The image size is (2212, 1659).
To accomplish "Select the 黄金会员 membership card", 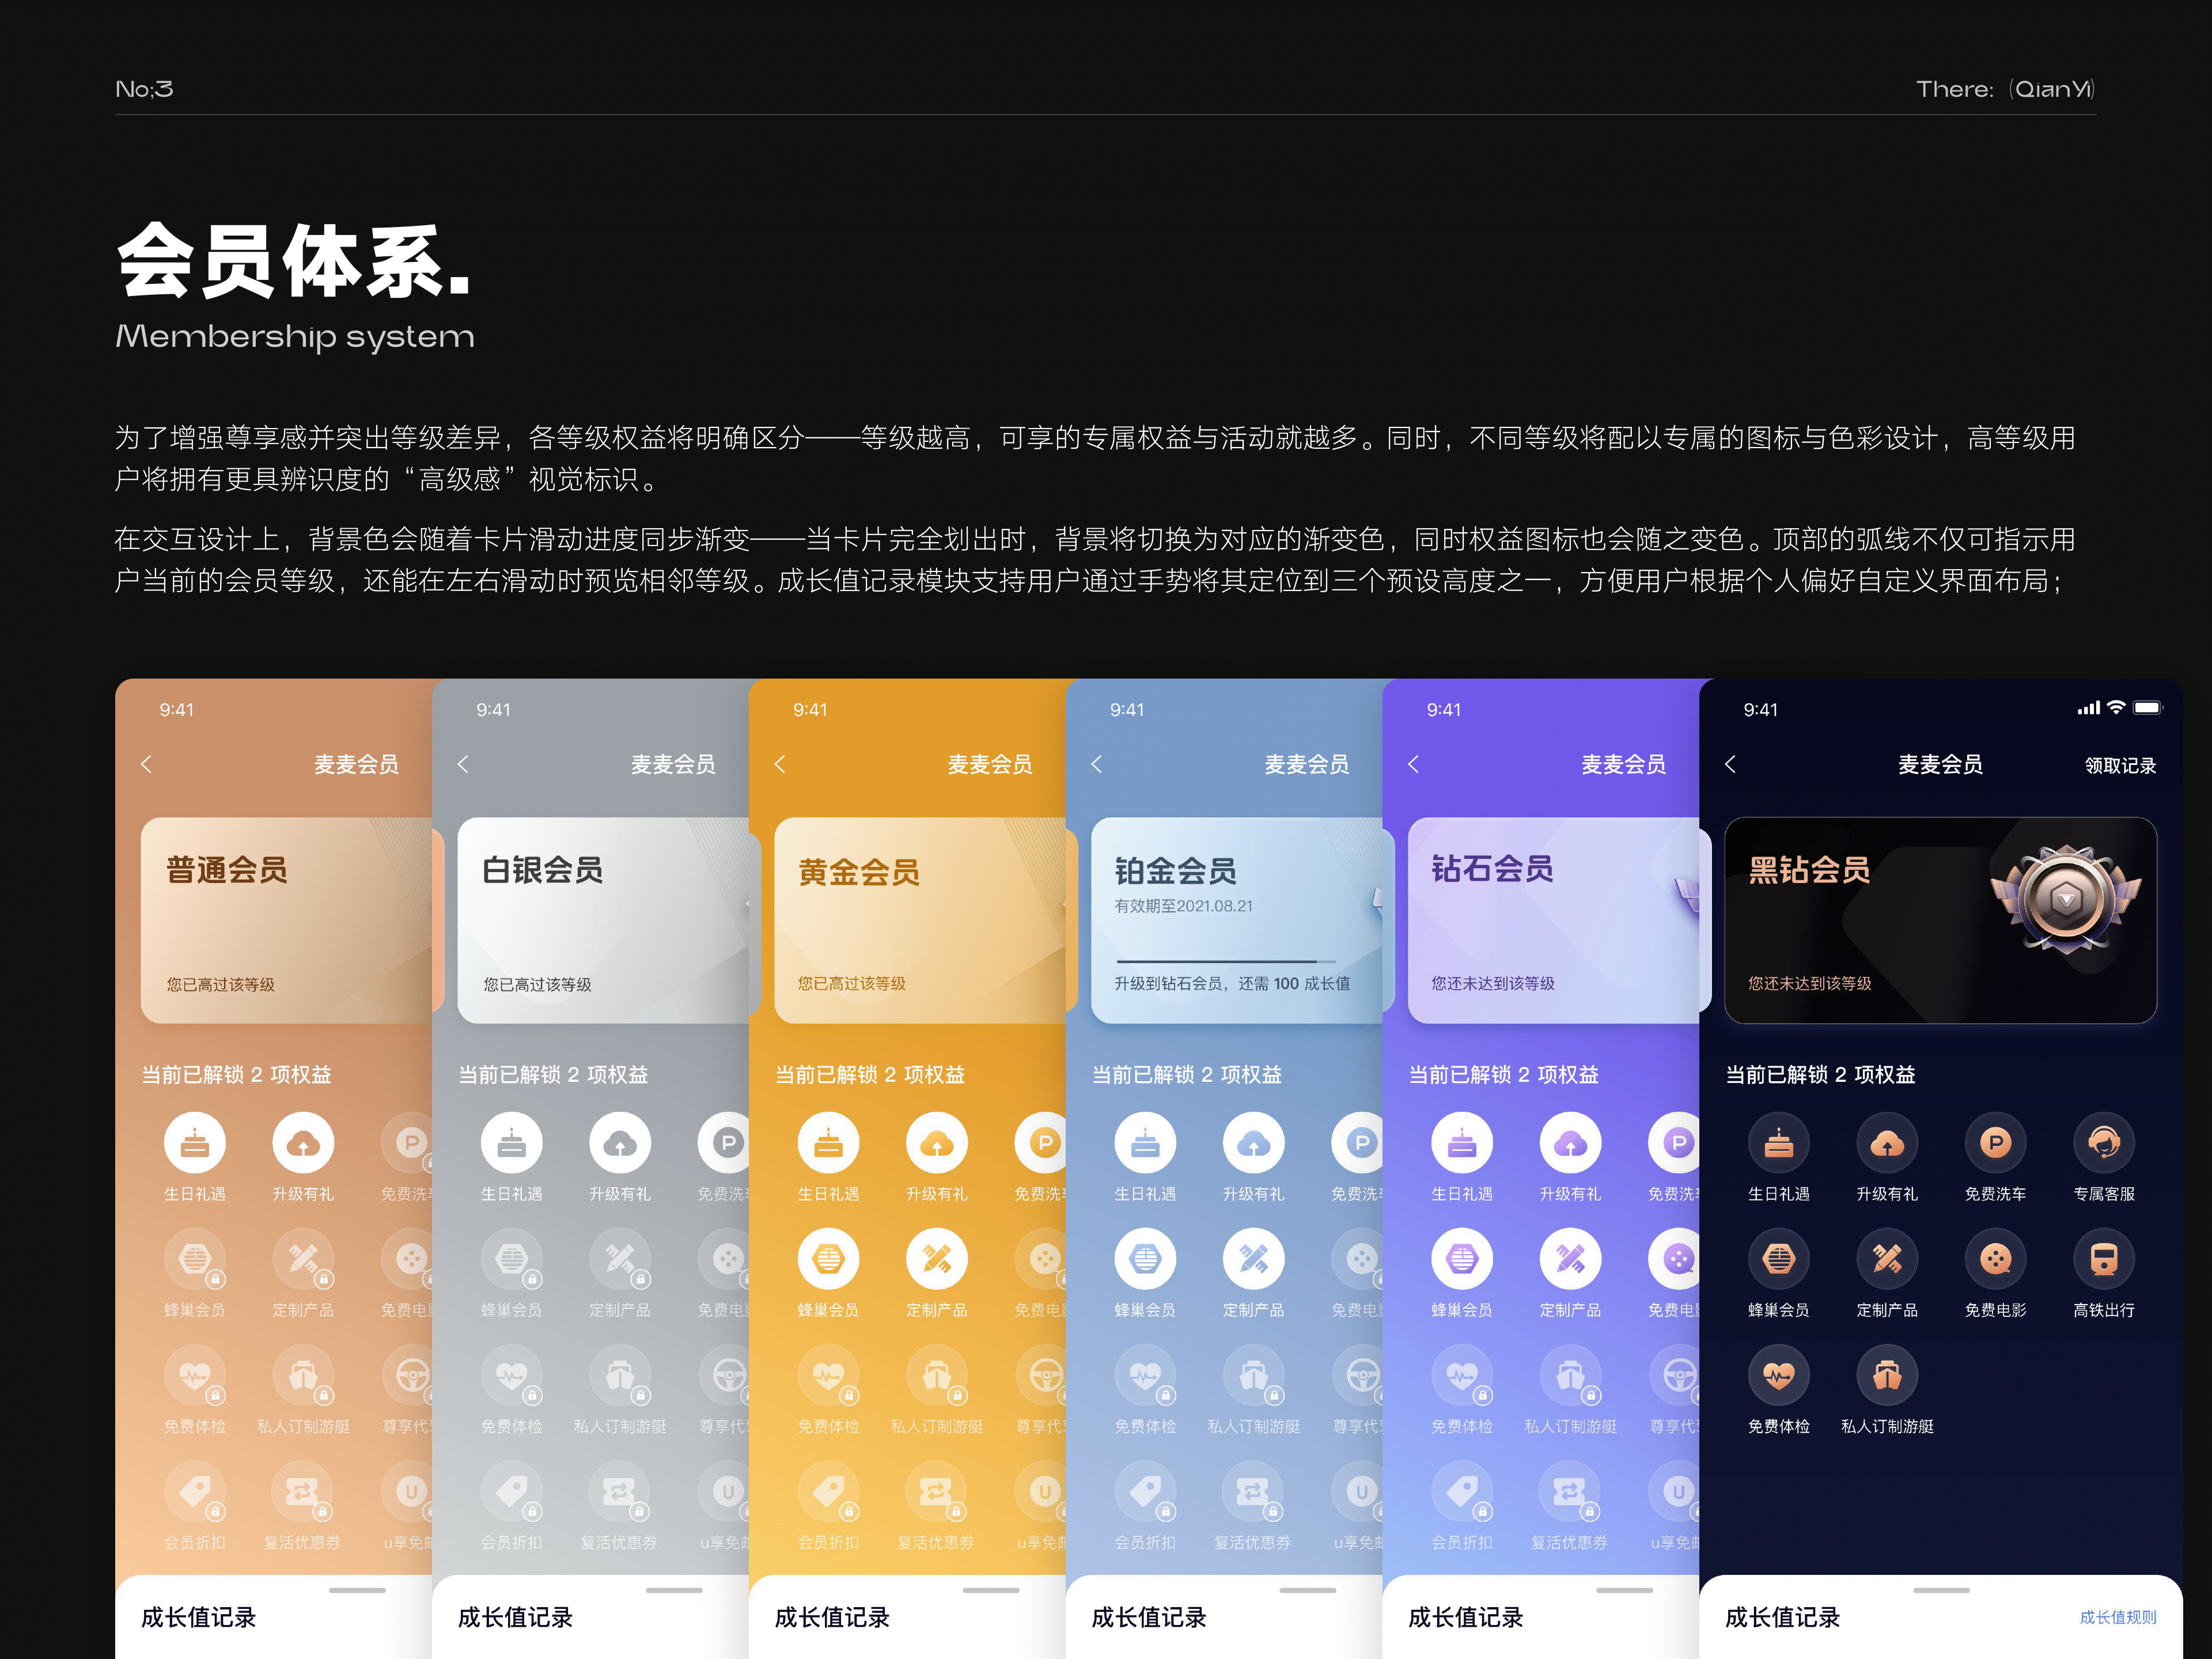I will pos(920,920).
